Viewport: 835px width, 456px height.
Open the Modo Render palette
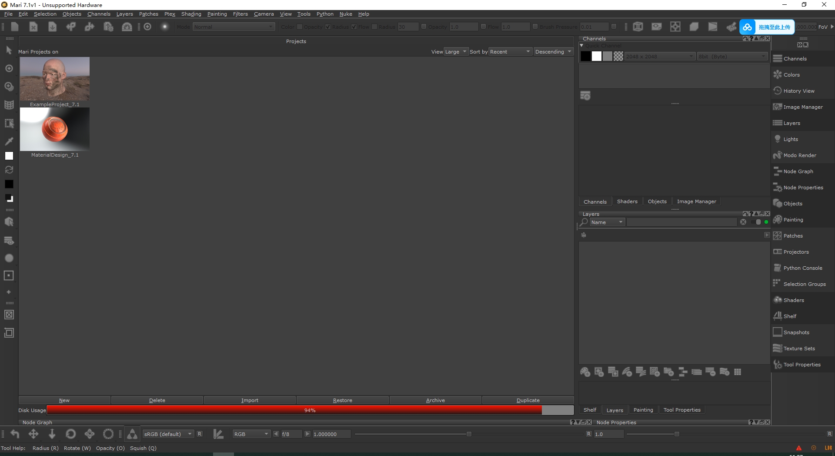point(799,155)
